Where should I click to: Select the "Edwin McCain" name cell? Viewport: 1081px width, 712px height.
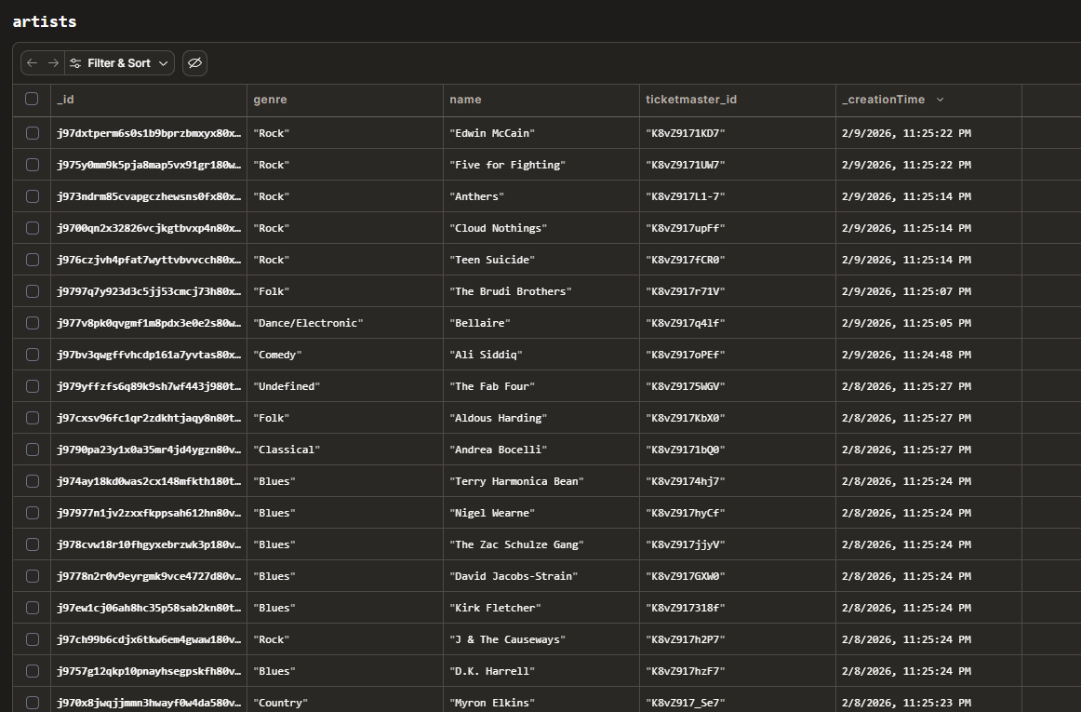point(541,133)
